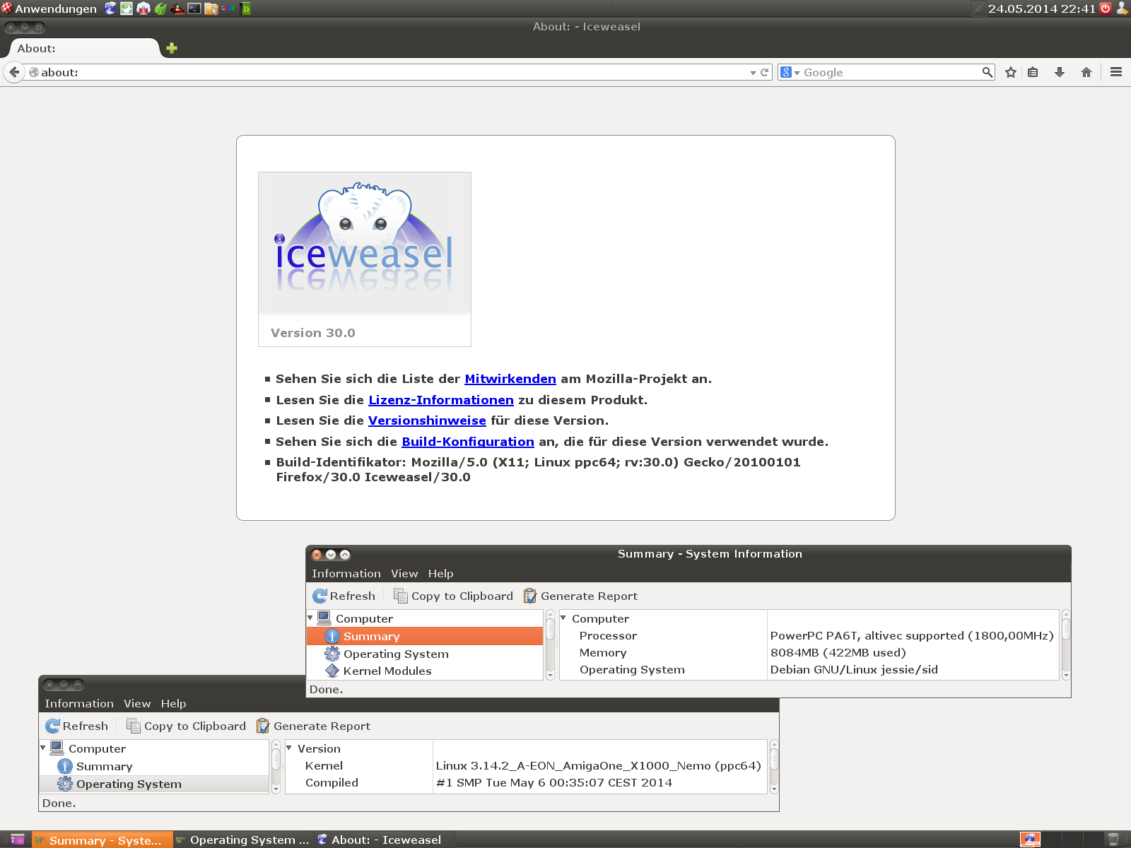Collapse the Computer tree in the Summary window

tap(310, 618)
